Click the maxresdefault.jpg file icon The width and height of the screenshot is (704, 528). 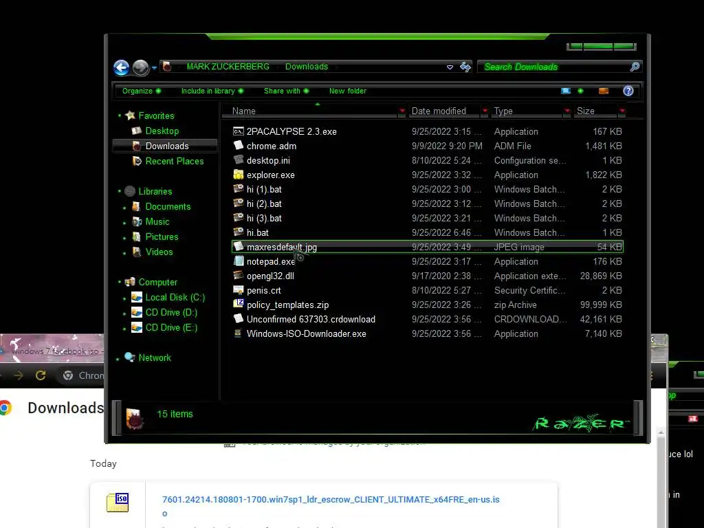pos(239,247)
